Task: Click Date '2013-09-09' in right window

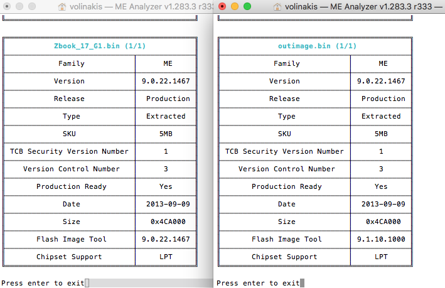Action: tap(383, 205)
